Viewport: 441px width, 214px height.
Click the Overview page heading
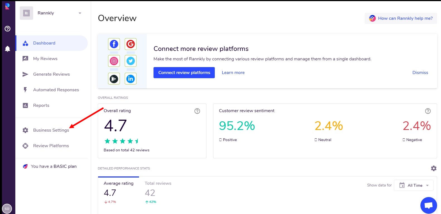[117, 18]
